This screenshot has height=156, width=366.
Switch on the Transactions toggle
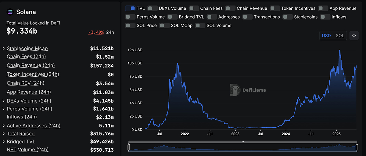(248, 17)
